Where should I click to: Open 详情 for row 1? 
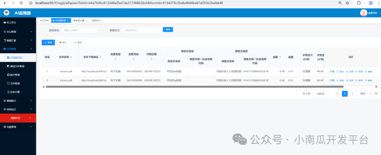pyautogui.click(x=332, y=72)
